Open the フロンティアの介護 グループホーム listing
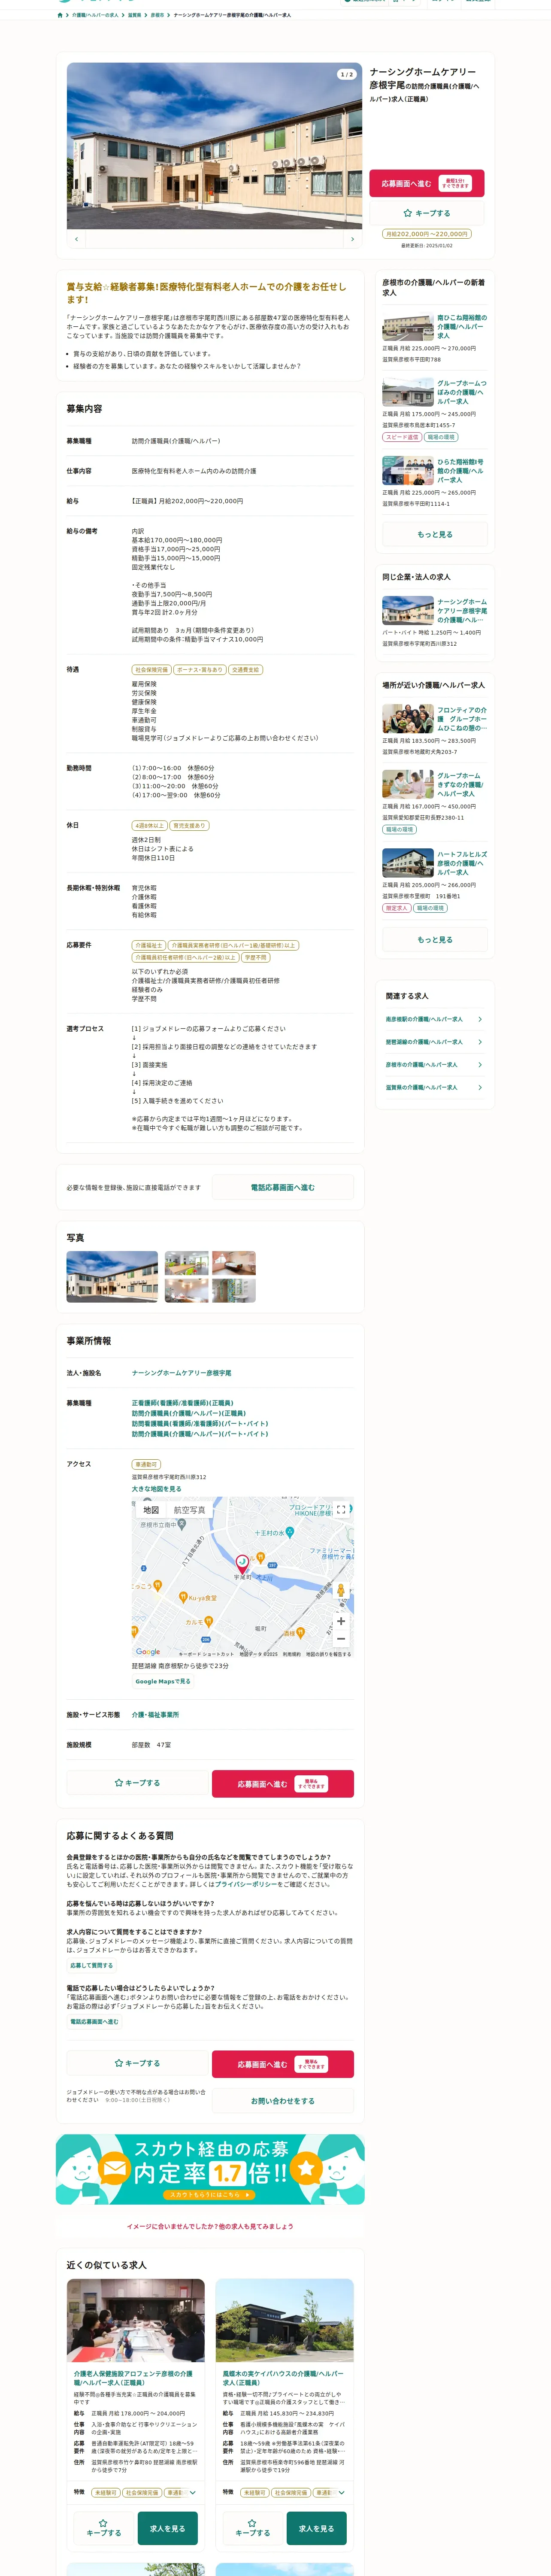The width and height of the screenshot is (551, 2576). coord(462,719)
